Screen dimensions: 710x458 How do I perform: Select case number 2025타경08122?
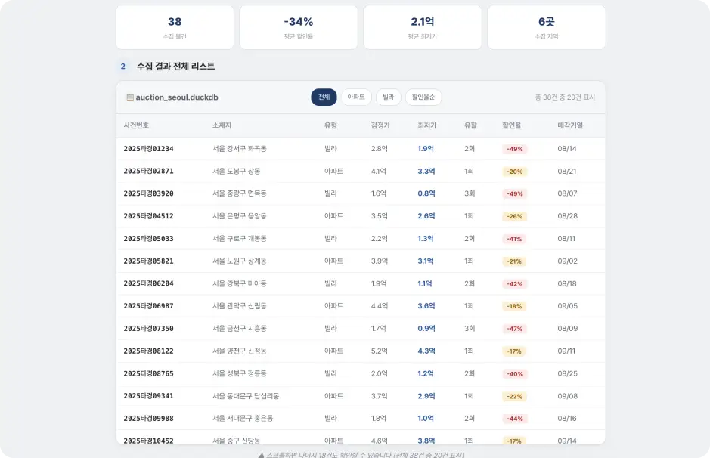(x=148, y=351)
